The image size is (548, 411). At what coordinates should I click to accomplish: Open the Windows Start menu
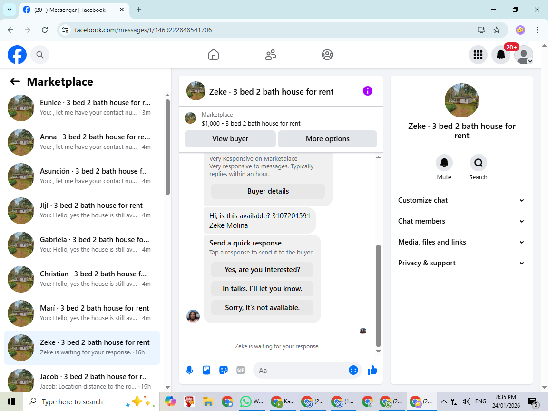pos(11,401)
